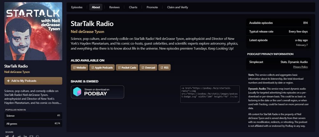The height and width of the screenshot is (137, 319).
Task: Open the Claim and Verify tab
Action: pos(178,7)
